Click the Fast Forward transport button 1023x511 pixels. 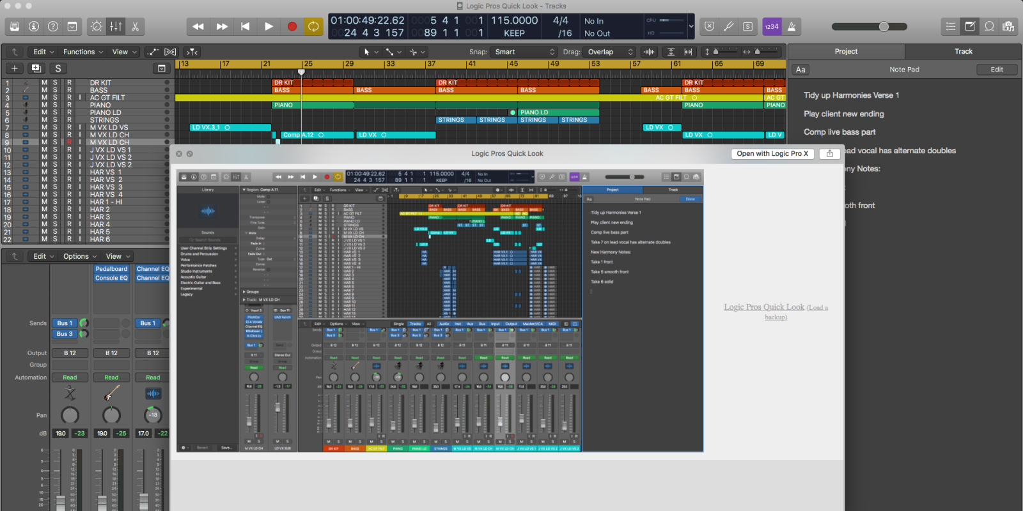[x=222, y=26]
